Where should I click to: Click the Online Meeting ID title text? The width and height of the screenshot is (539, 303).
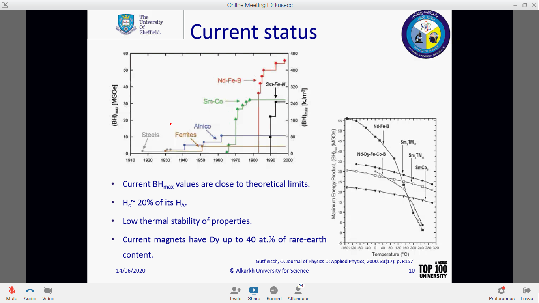point(260,5)
